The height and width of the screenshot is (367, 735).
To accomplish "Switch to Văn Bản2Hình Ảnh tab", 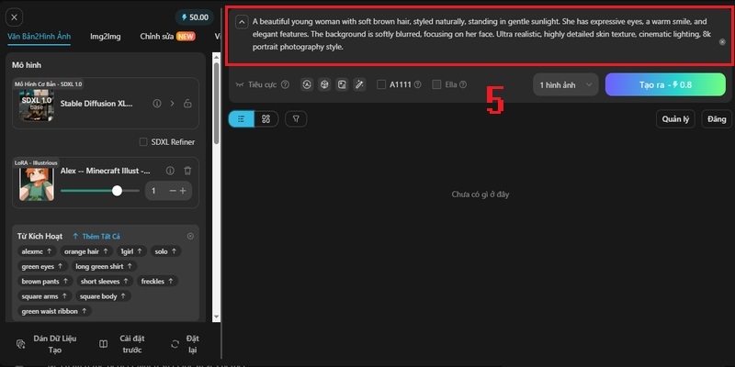I will click(x=39, y=36).
